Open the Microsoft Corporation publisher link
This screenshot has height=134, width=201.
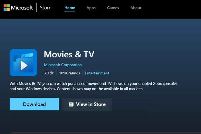63,65
